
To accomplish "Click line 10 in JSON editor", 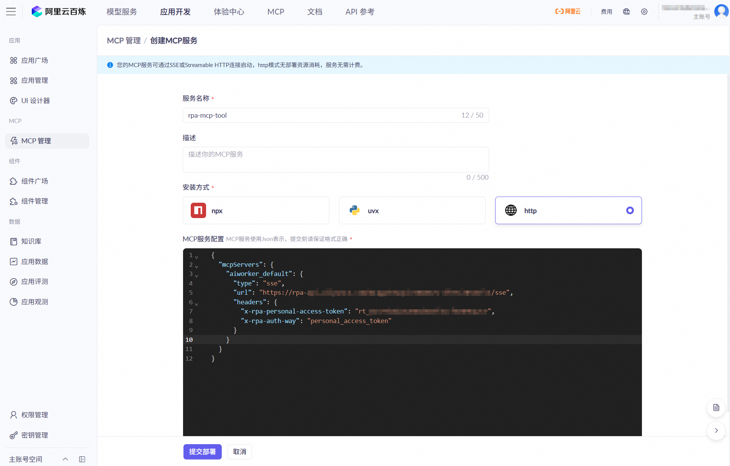I will pos(412,340).
